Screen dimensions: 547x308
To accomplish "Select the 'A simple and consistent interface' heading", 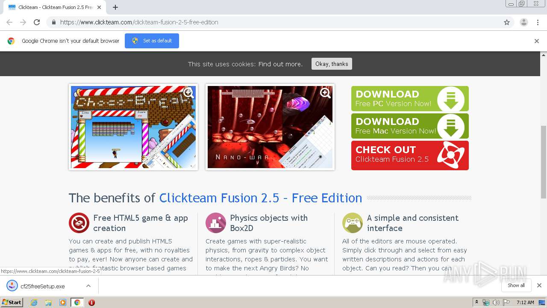I will click(413, 223).
